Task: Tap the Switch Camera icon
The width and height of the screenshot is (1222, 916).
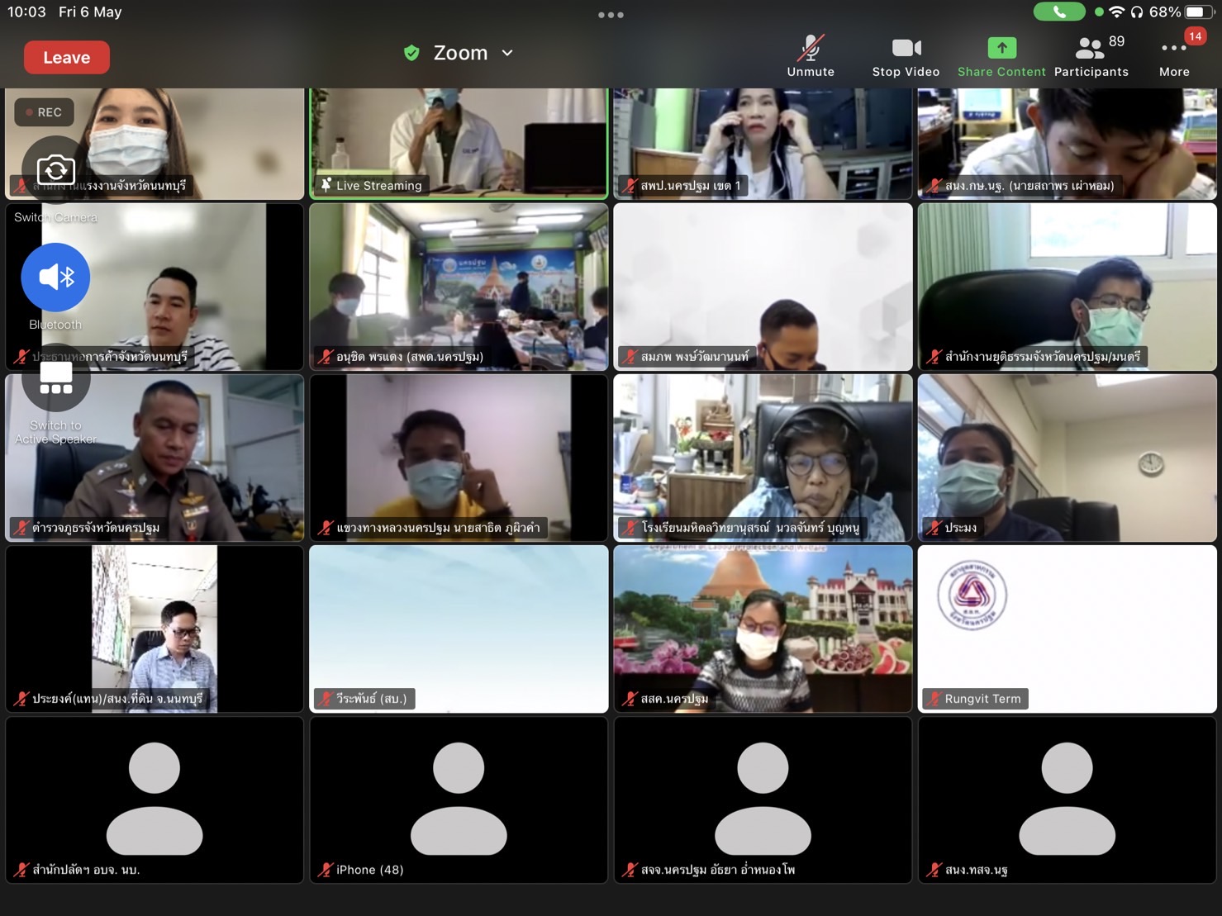Action: (55, 170)
